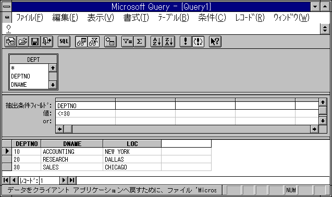Click the New Query toolbar icon
This screenshot has width=332, height=197.
click(10, 42)
